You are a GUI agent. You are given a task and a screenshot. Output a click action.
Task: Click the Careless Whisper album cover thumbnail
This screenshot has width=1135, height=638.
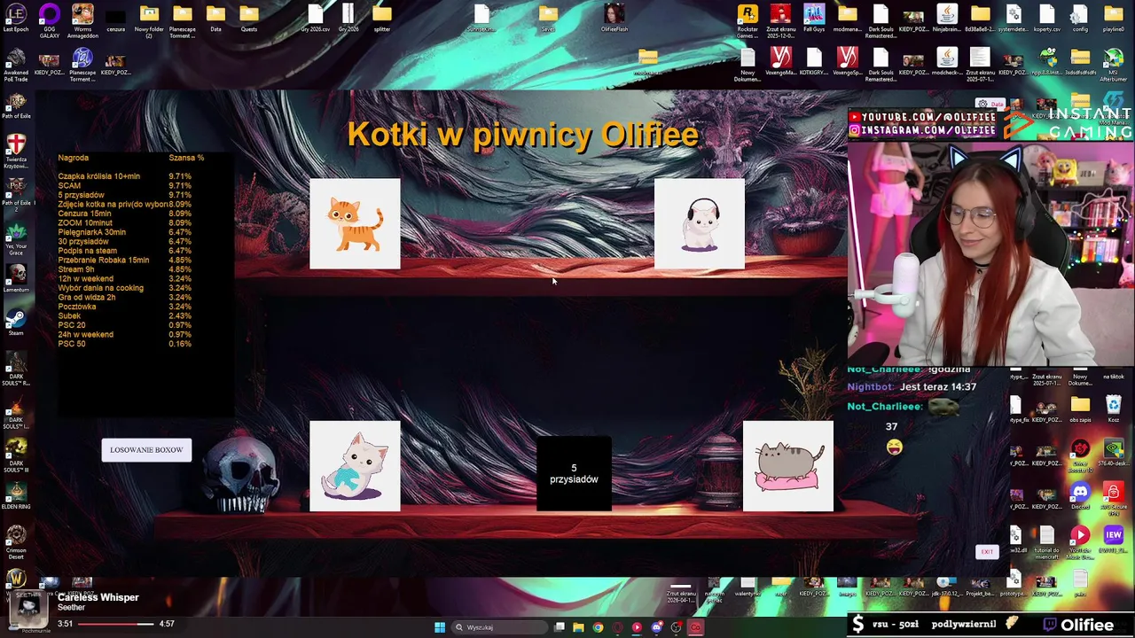(x=28, y=607)
